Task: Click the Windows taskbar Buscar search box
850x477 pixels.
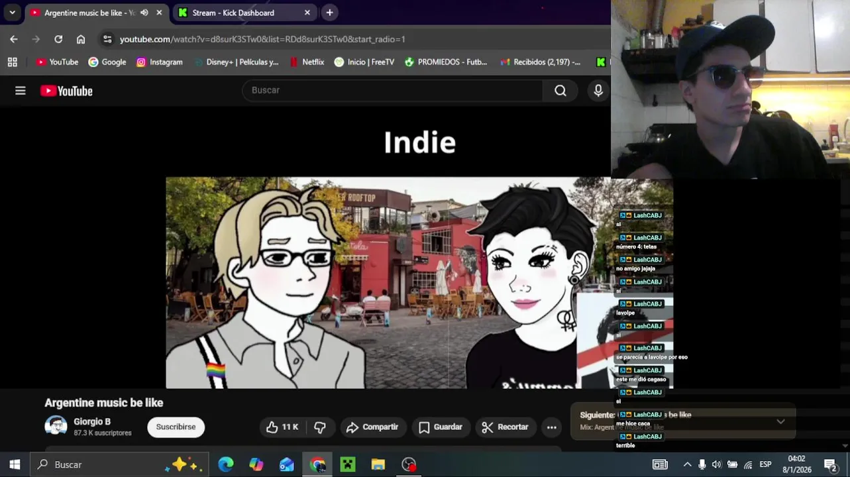Action: tap(119, 464)
